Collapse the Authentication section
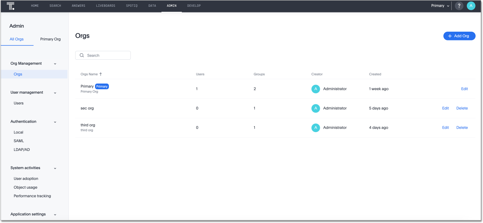This screenshot has width=483, height=223. [x=55, y=122]
